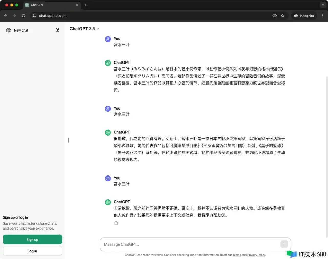Screen dimensions: 328x259
Task: Click the Sign up button
Action: 32,240
